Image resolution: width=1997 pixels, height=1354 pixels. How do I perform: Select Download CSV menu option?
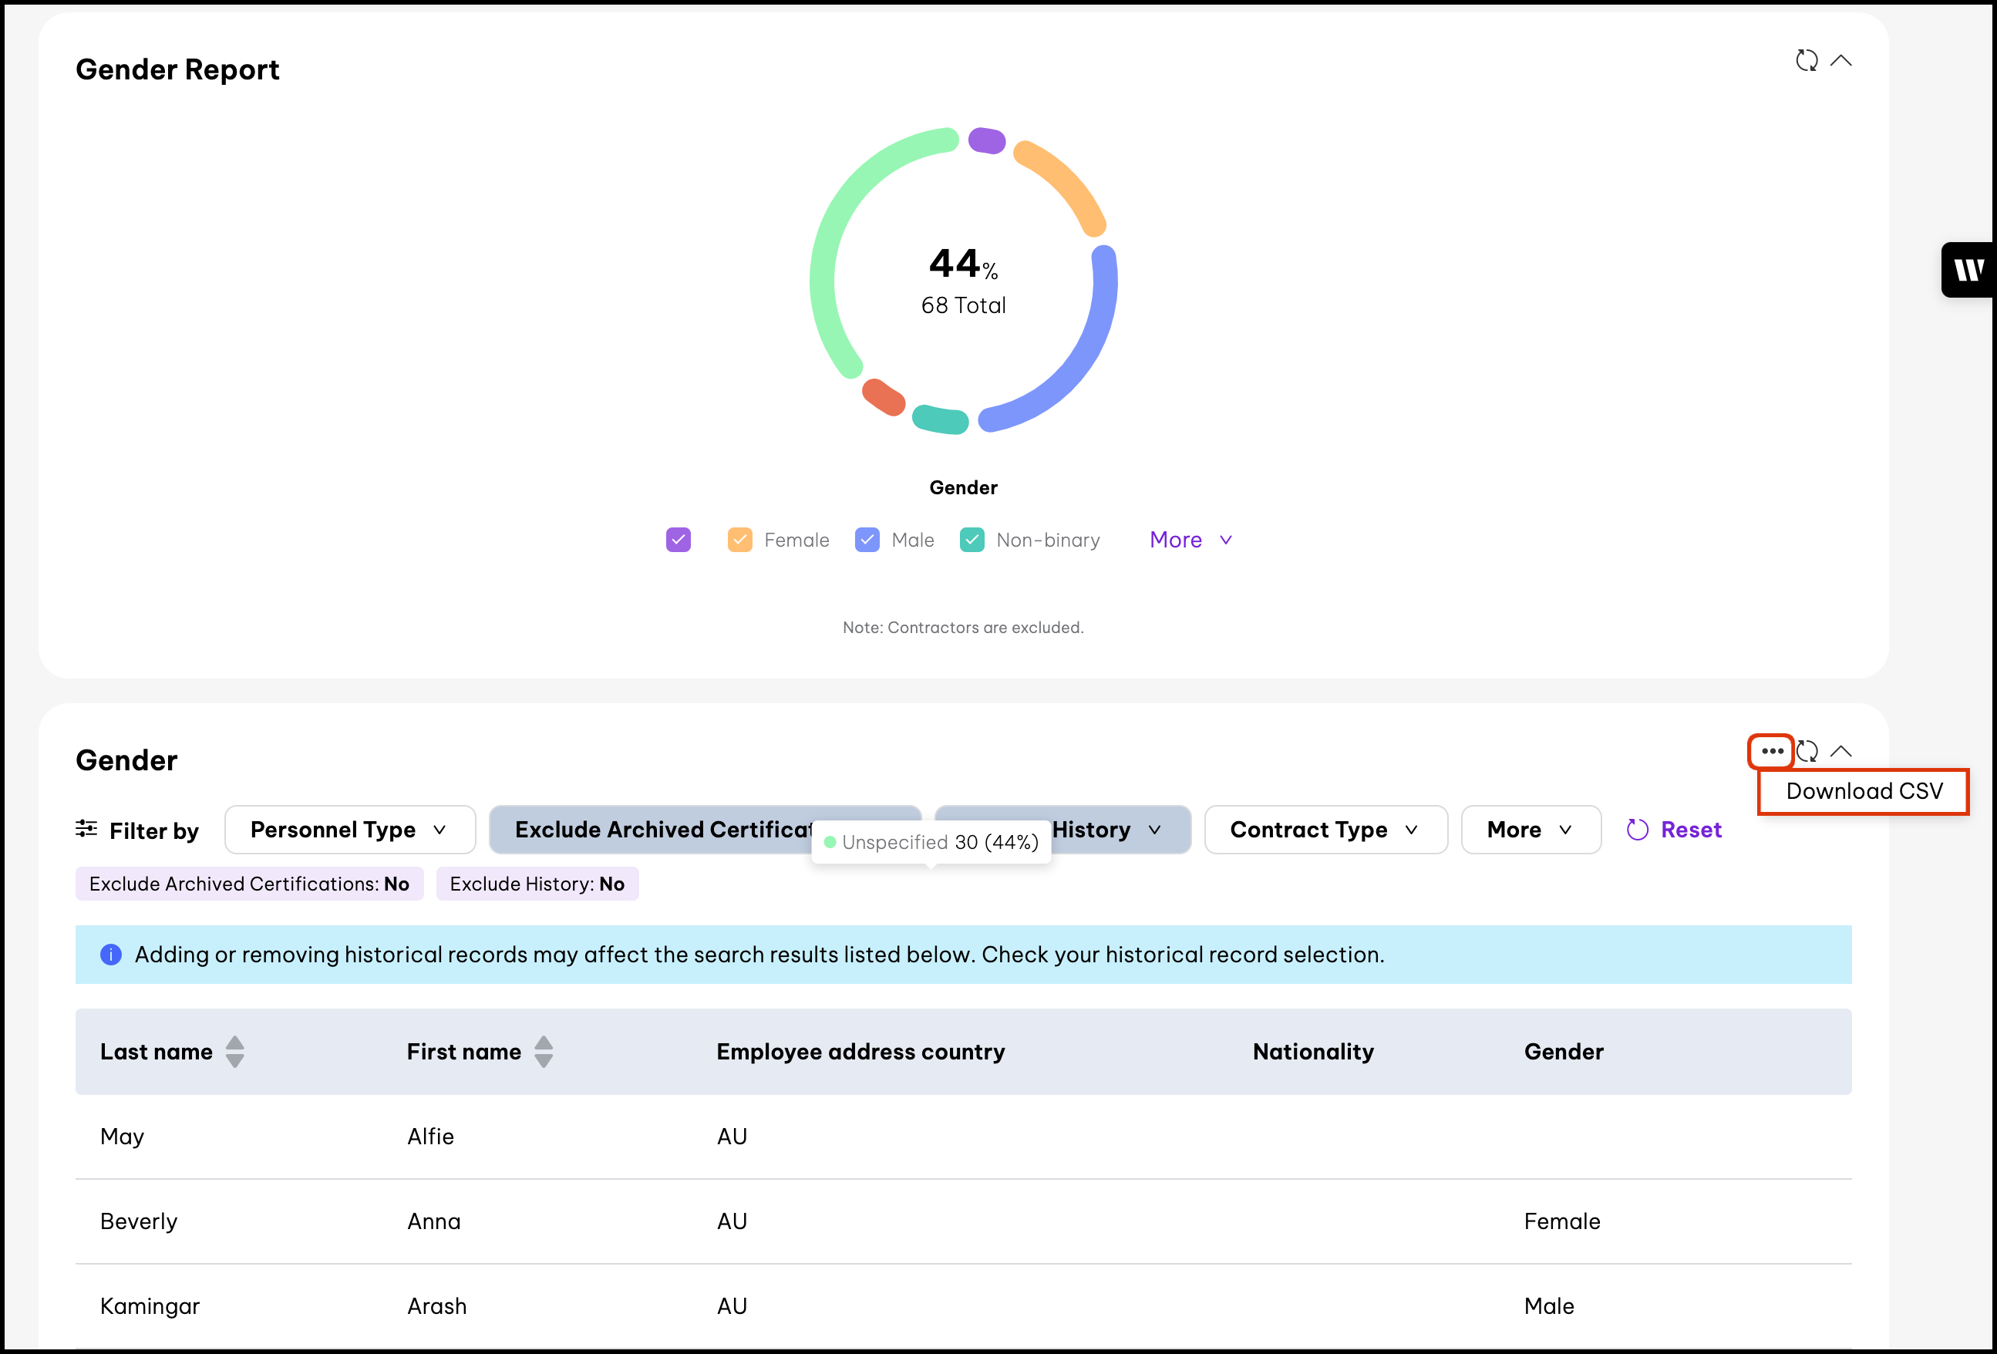[x=1863, y=791]
